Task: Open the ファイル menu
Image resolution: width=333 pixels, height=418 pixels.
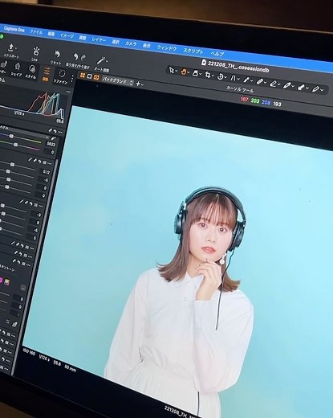Action: (36, 31)
